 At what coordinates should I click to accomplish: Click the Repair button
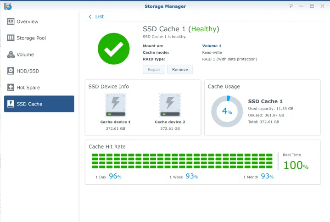(154, 69)
